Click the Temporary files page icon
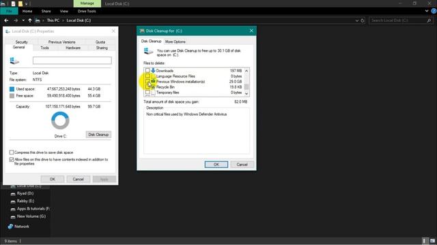This screenshot has height=245, width=437. [153, 93]
